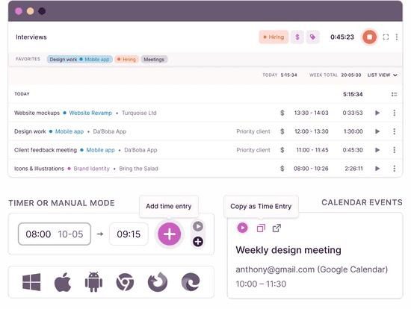
Task: Click the Apple platform icon
Action: point(62,282)
